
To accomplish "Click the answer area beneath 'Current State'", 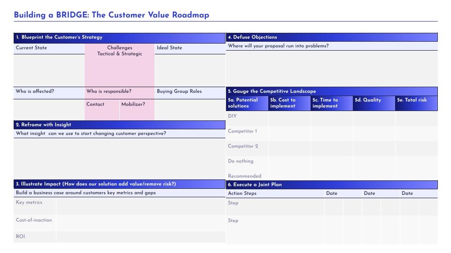I will 49,71.
